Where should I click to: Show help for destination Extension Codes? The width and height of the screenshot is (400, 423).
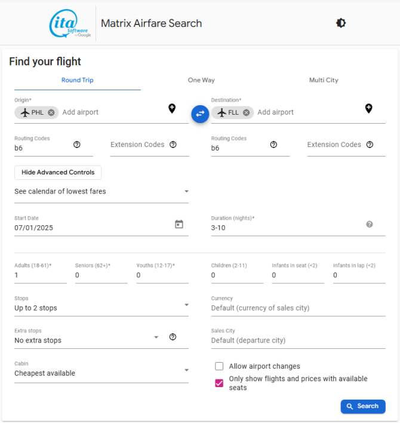pyautogui.click(x=370, y=145)
